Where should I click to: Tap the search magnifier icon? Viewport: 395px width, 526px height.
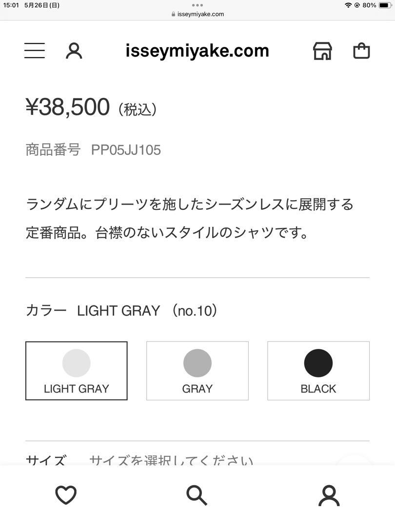[197, 495]
